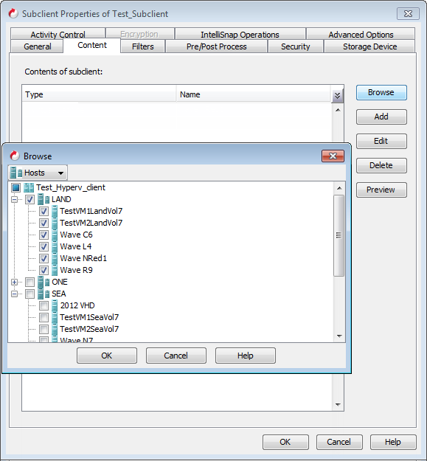
Task: Uncheck the Wave NRed1 checkbox
Action: pos(44,258)
